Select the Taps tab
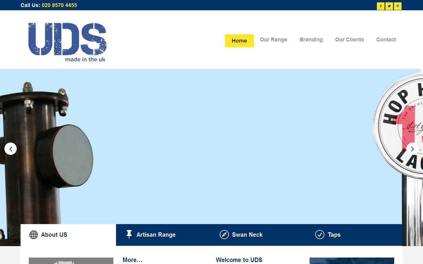 (x=334, y=235)
